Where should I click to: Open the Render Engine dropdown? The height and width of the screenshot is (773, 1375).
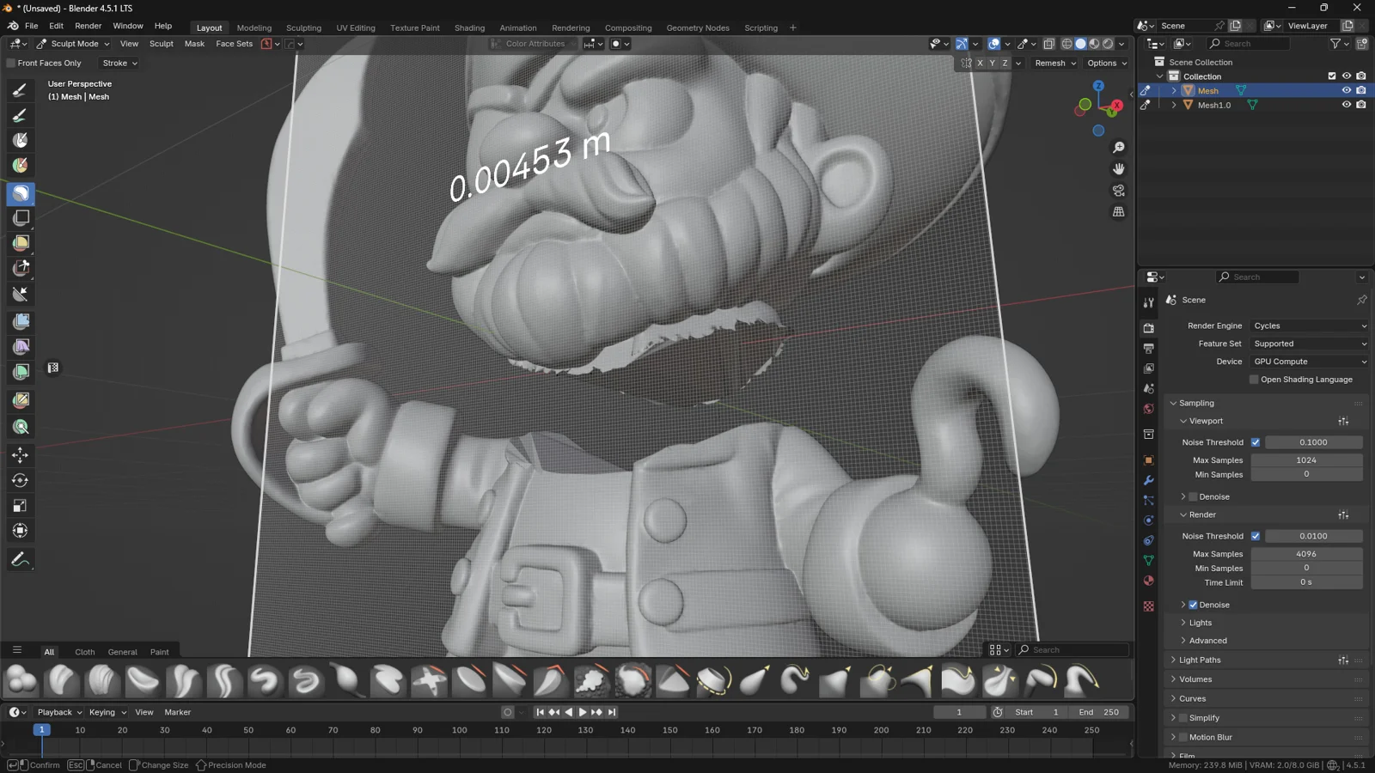click(1310, 326)
